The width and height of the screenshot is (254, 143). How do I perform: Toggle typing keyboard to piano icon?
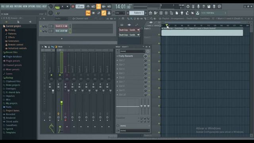[88, 13]
